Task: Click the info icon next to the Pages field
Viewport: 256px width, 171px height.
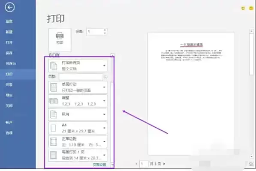Action: click(105, 77)
